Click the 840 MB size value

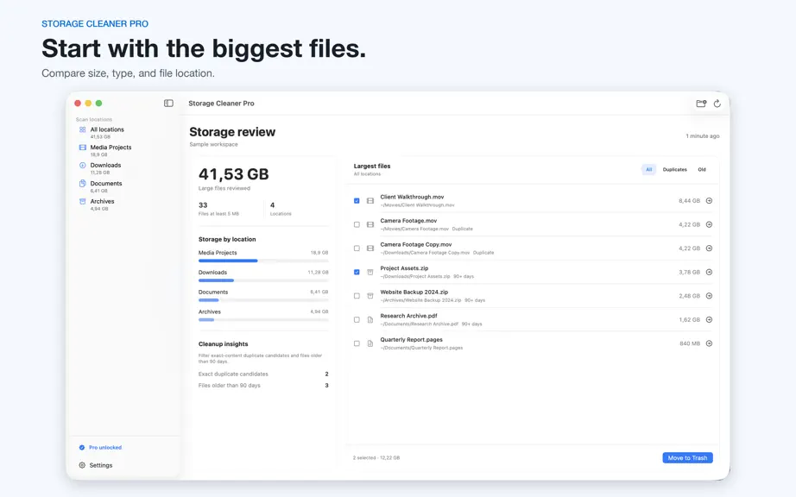pyautogui.click(x=690, y=343)
